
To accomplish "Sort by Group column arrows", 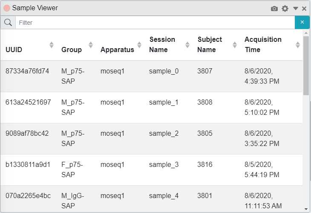I will click(91, 45).
